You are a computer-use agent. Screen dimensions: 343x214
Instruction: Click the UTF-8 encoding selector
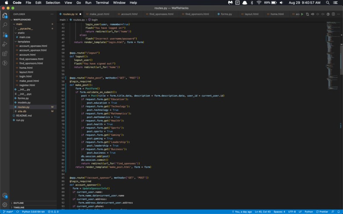[x=292, y=212]
